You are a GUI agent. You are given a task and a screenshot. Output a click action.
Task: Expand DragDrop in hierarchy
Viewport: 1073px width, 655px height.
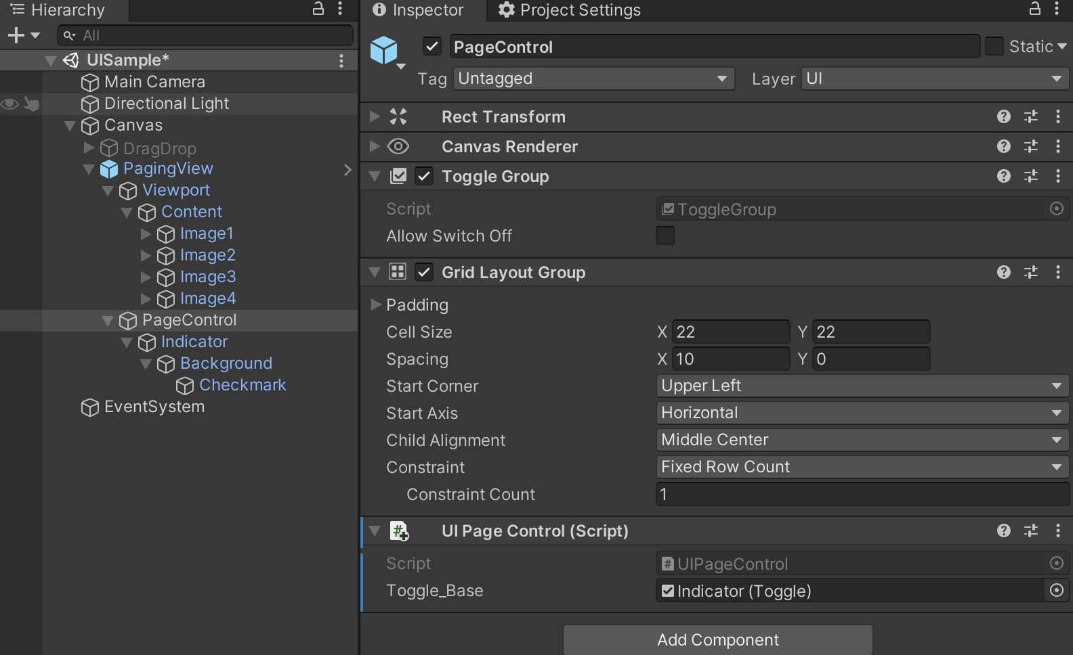(89, 147)
